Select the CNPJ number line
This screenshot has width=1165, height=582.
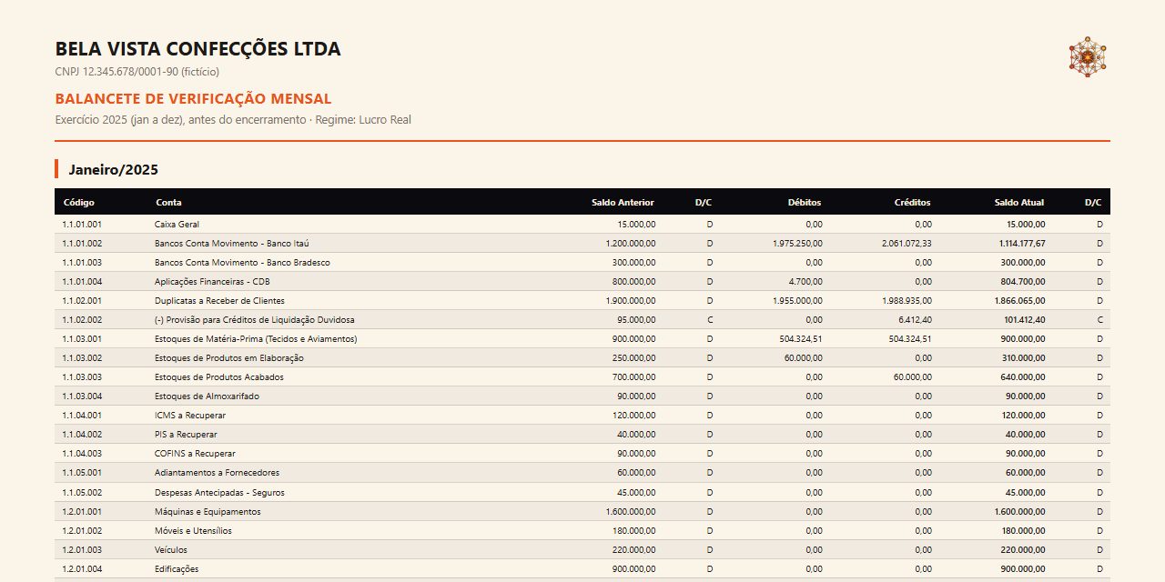coord(137,72)
